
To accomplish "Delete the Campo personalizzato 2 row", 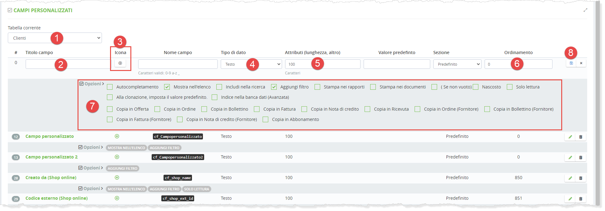I will click(x=581, y=158).
